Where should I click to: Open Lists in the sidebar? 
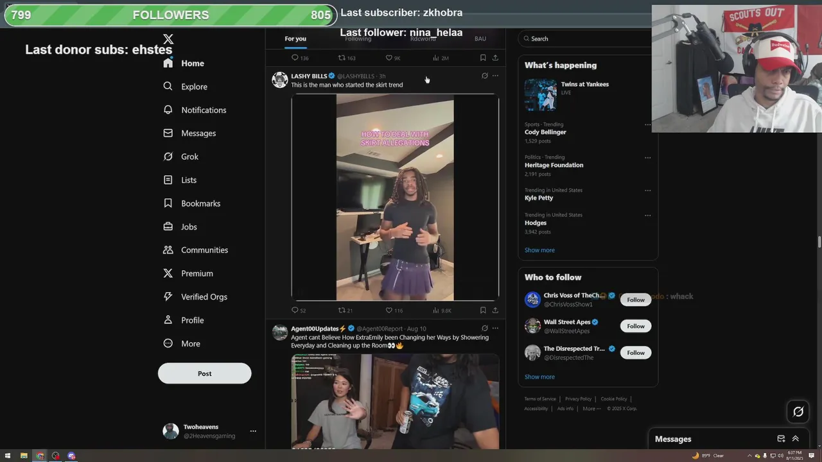180,180
